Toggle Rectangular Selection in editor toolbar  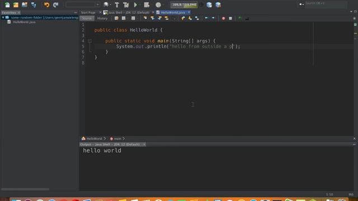tap(174, 18)
